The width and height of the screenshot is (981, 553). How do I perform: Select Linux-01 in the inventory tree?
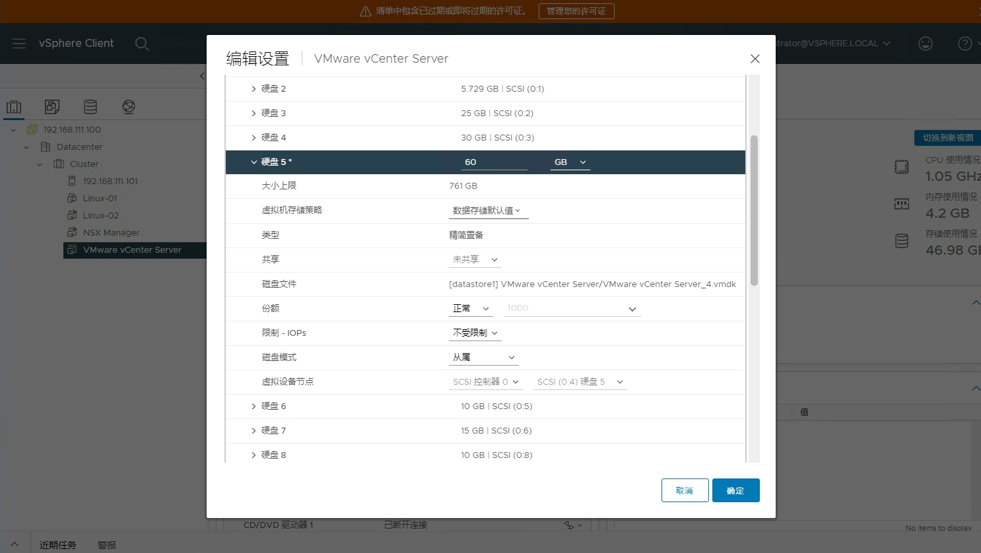100,199
